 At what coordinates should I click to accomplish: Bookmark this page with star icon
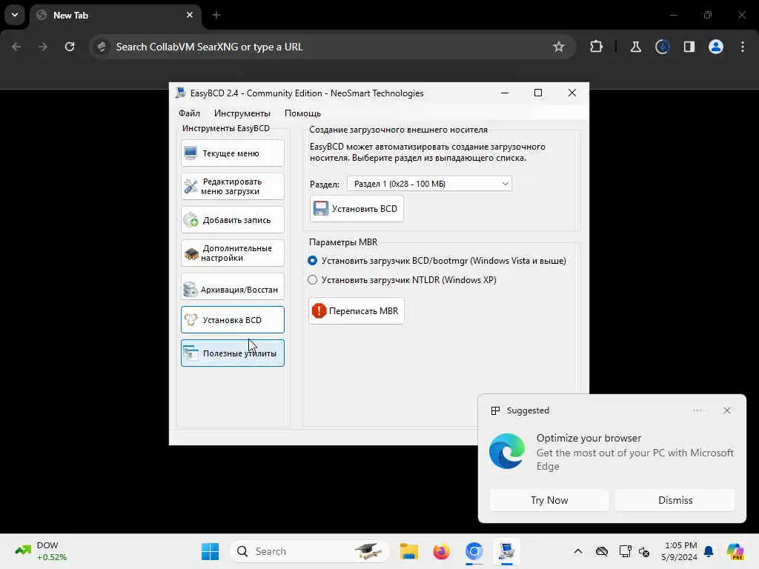click(x=559, y=47)
